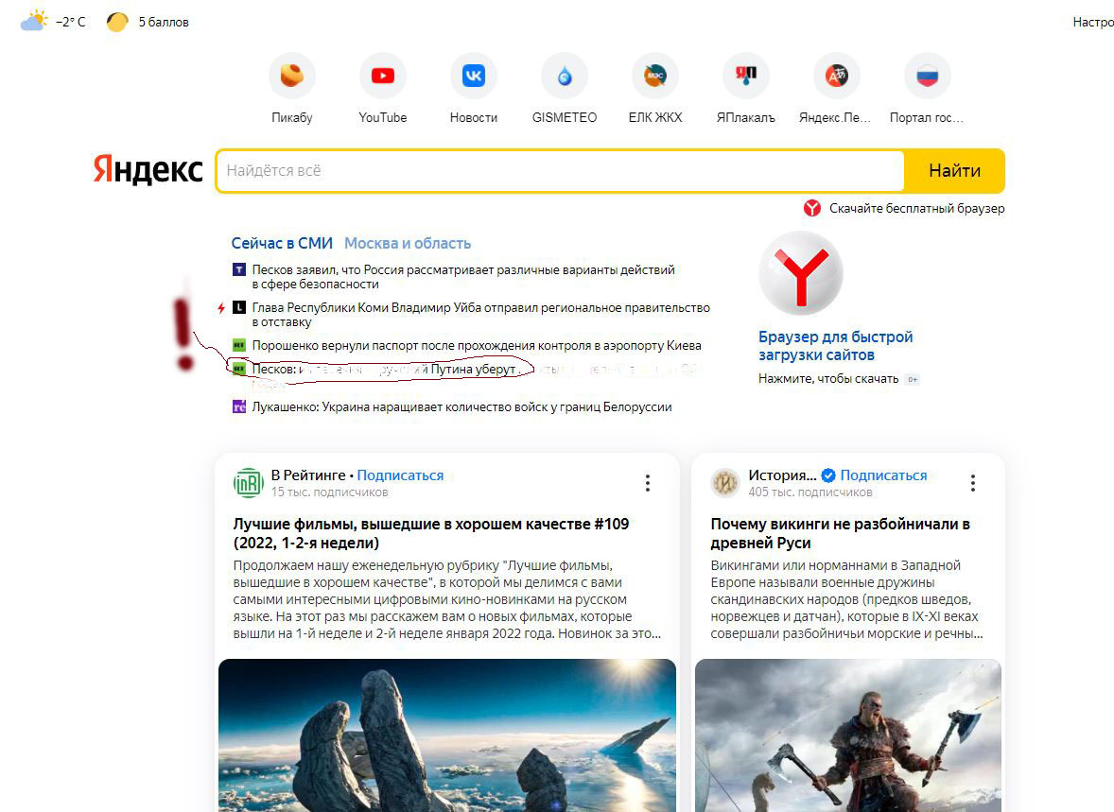Click the Продолжаем нашу еженедельную рубрику excerpt
1114x812 pixels.
coord(447,599)
